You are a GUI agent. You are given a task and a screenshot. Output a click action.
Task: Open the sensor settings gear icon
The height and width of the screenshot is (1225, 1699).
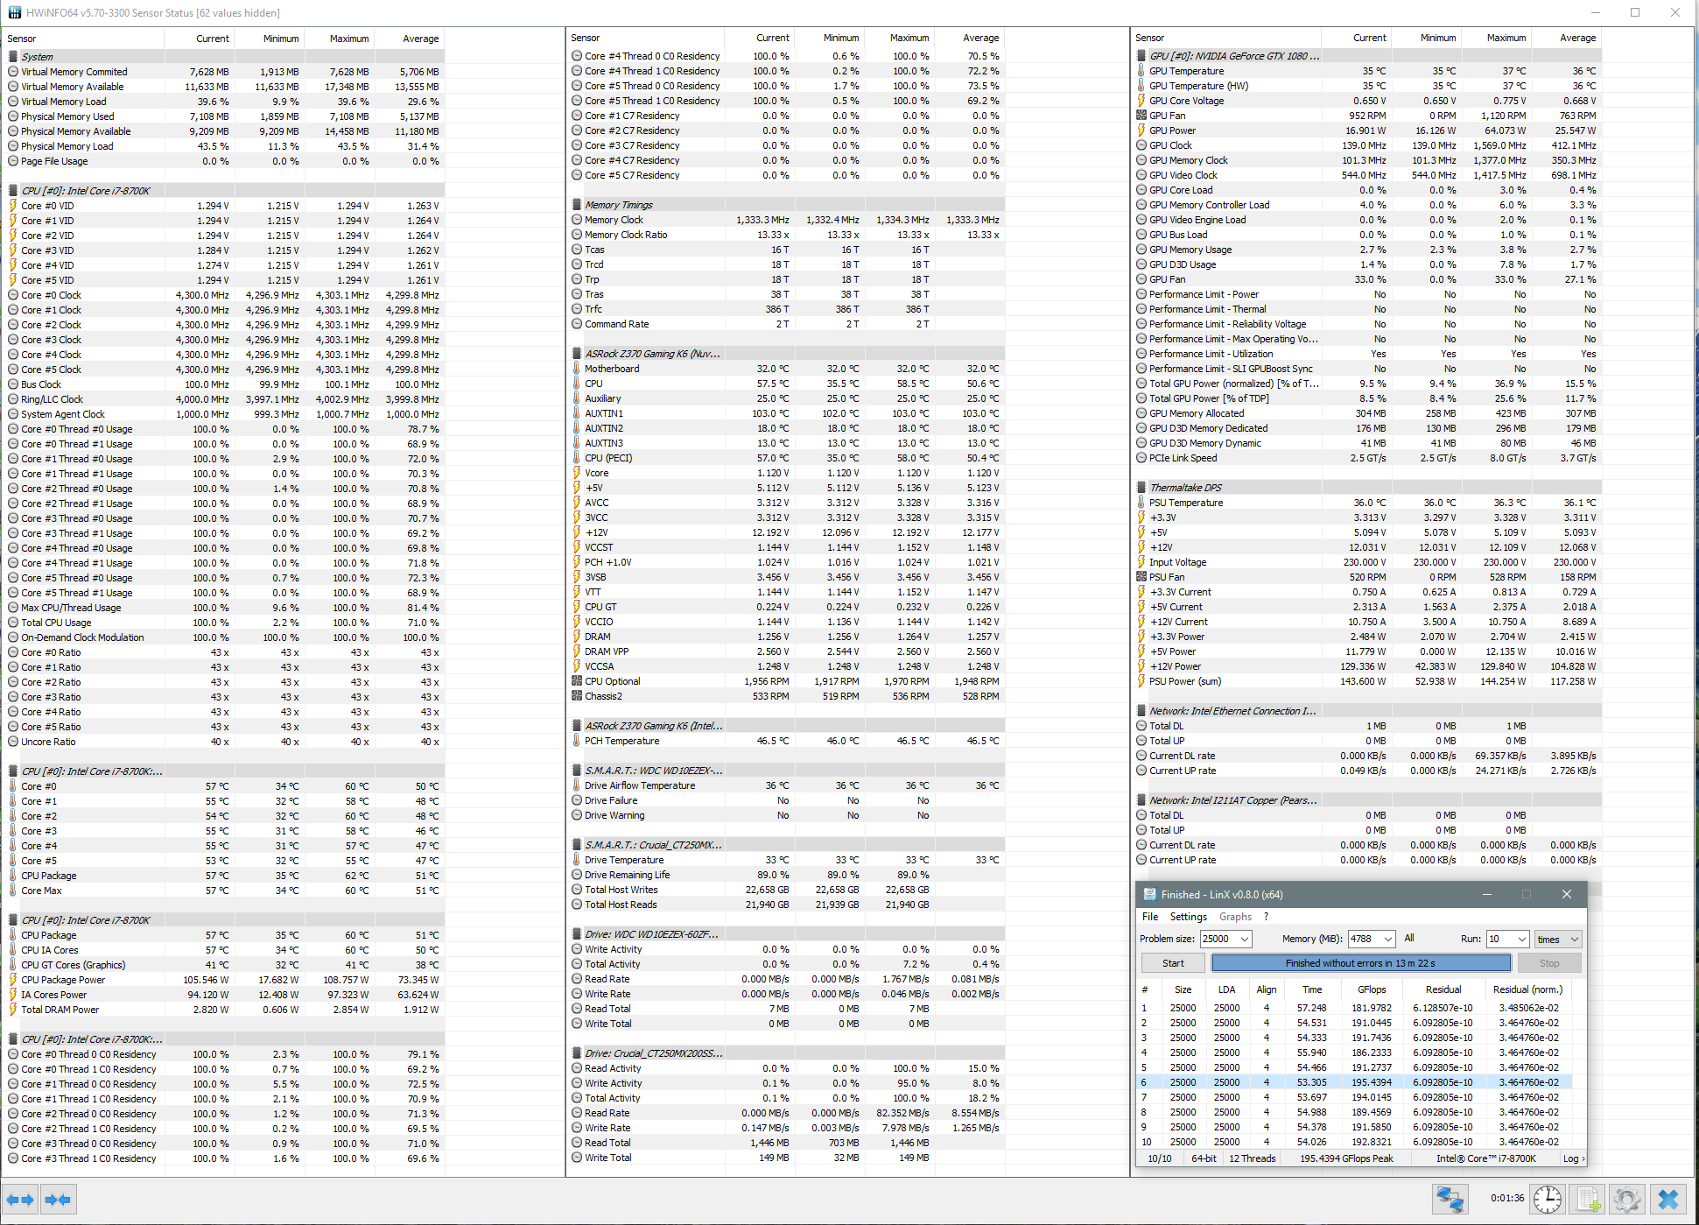[1627, 1199]
